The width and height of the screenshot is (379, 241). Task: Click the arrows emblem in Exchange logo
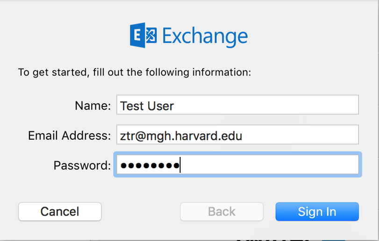151,35
